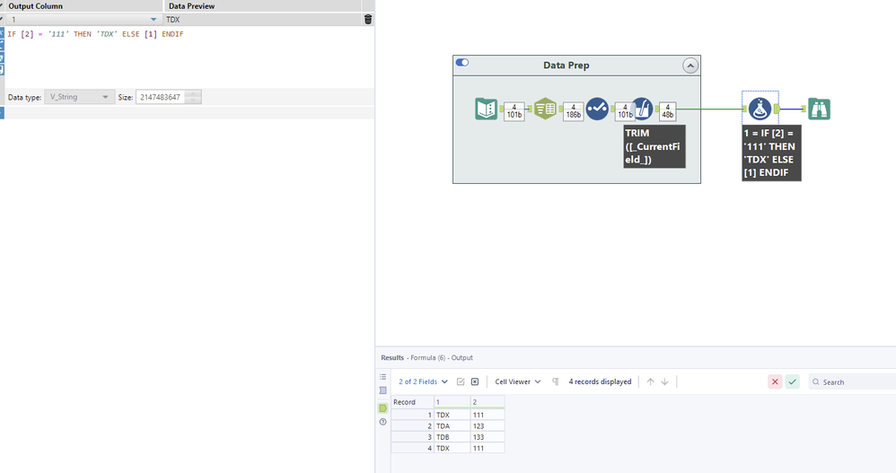Screen dimensions: 896x473
Task: Select the blue checkmark Select tool
Action: (597, 109)
